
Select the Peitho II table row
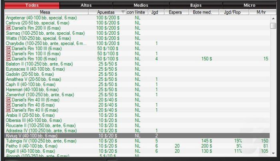tap(137, 146)
